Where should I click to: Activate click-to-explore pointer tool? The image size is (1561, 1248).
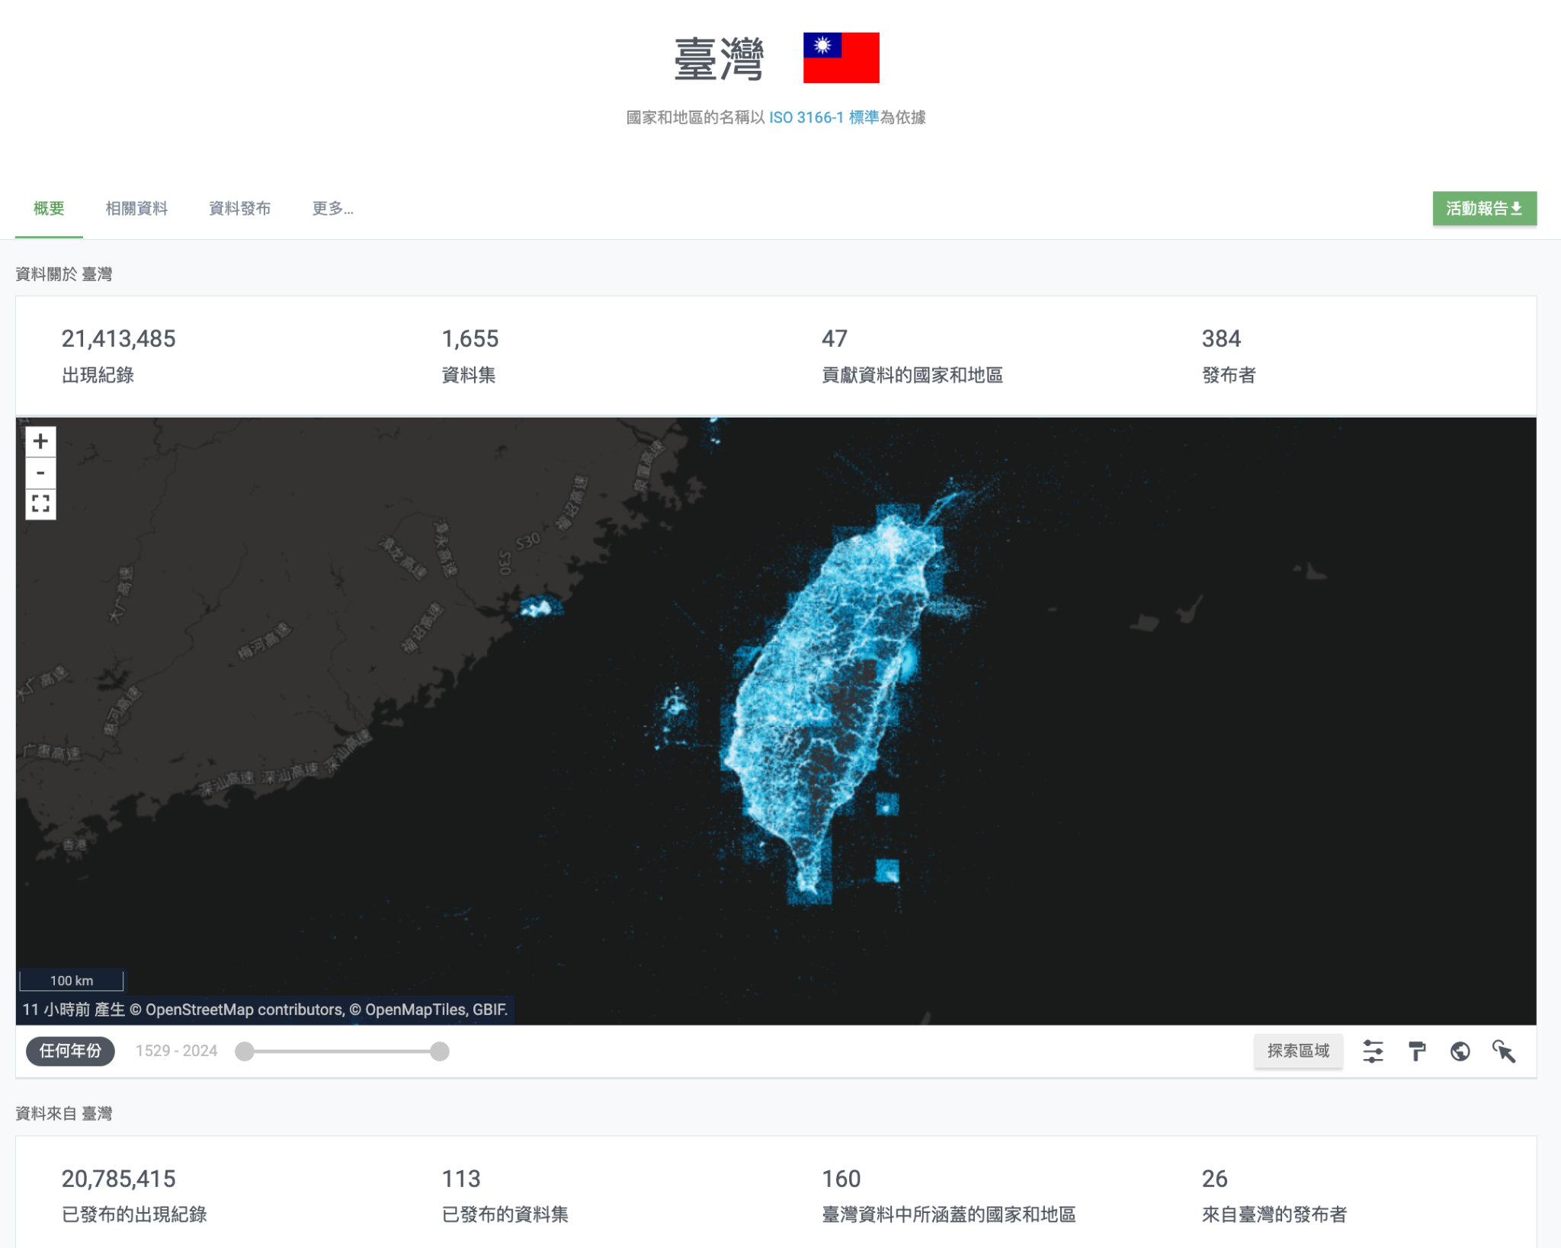(x=1504, y=1051)
